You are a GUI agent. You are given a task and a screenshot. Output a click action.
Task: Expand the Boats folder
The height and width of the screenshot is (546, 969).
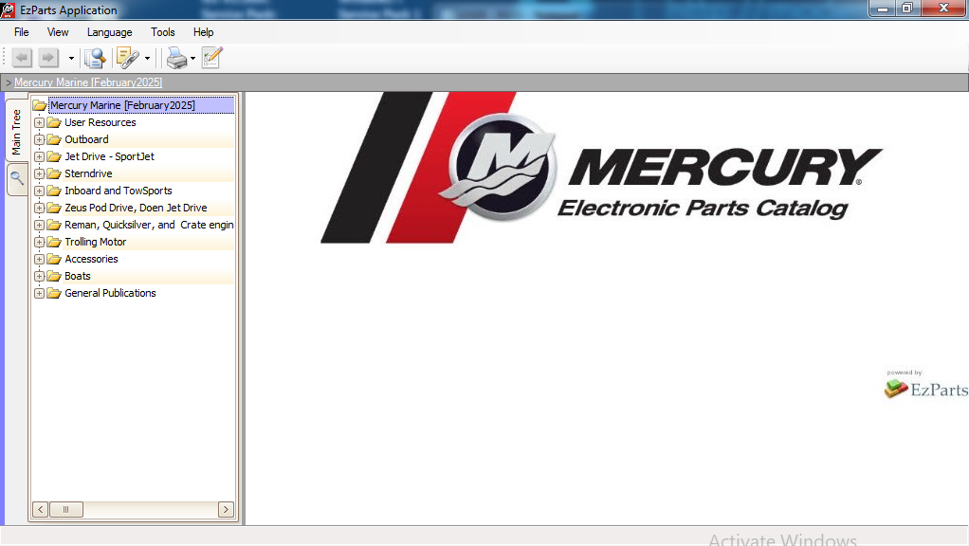(39, 276)
